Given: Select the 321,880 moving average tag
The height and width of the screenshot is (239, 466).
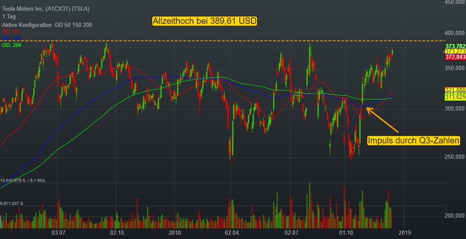Looking at the screenshot, I should pos(455,90).
